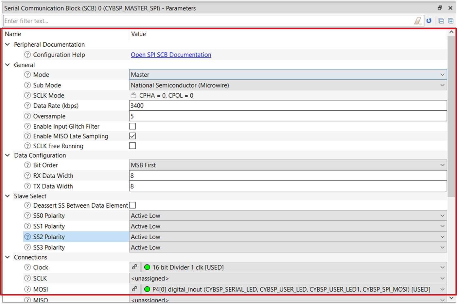Open help icon for Mode parameter

click(28, 74)
